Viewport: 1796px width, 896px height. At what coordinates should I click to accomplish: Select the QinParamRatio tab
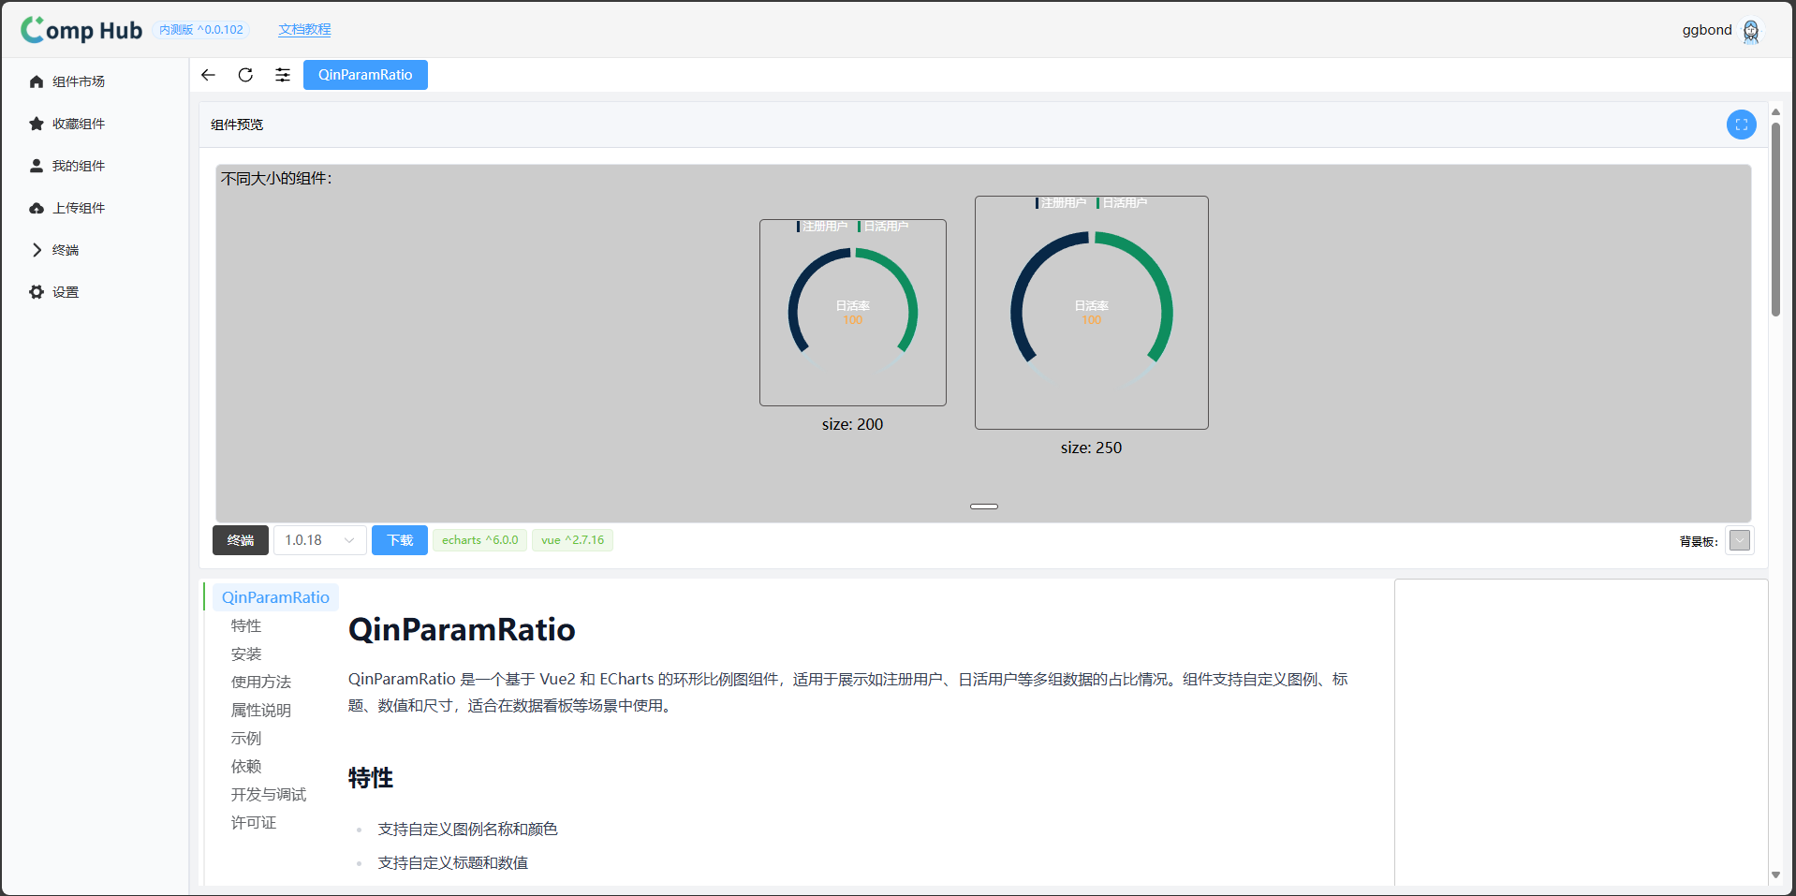coord(365,75)
